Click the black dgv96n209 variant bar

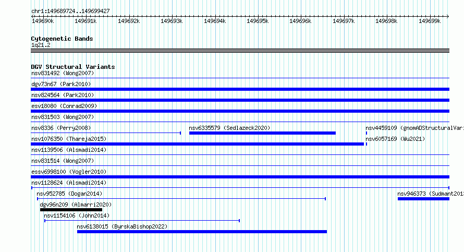point(71,210)
